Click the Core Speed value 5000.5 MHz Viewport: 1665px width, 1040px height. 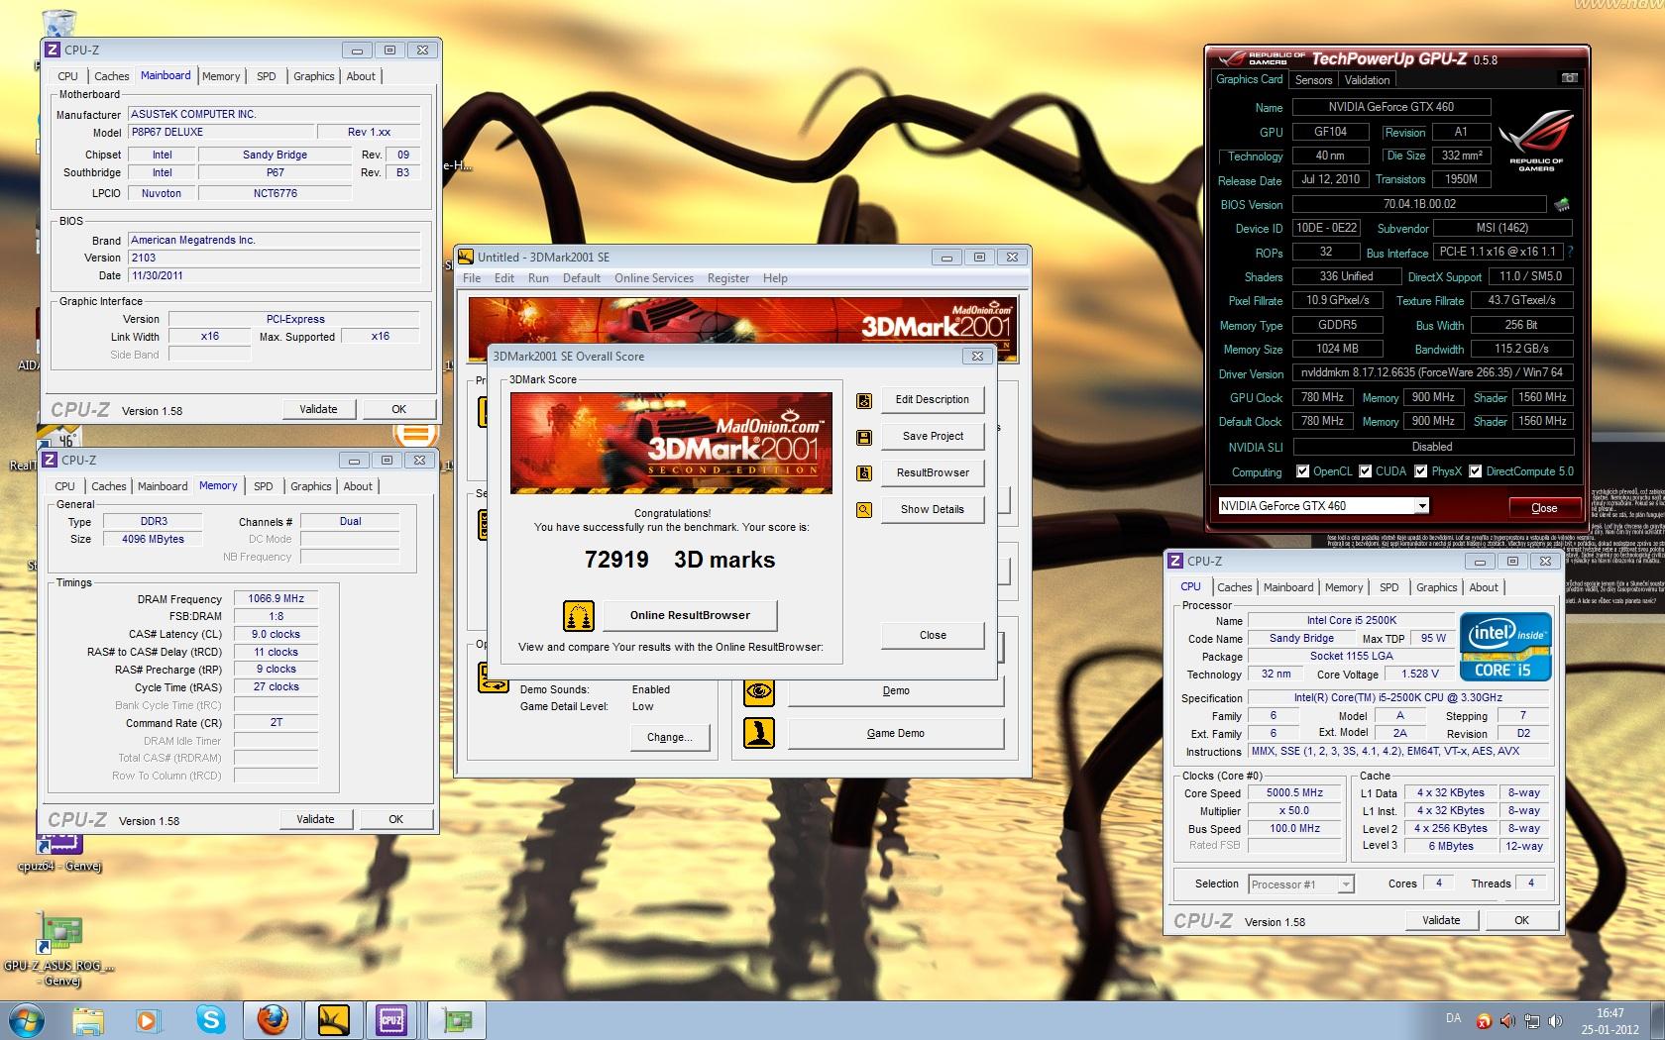1294,793
